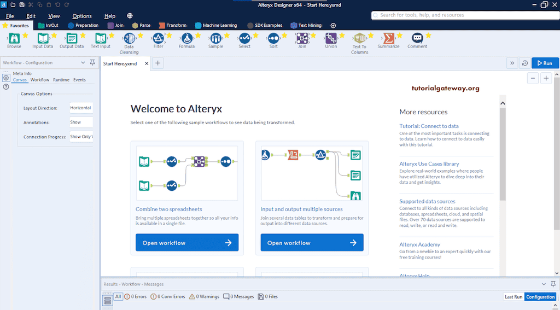Show overflow with double chevron button
Screen dimensions: 560x310
(x=512, y=63)
